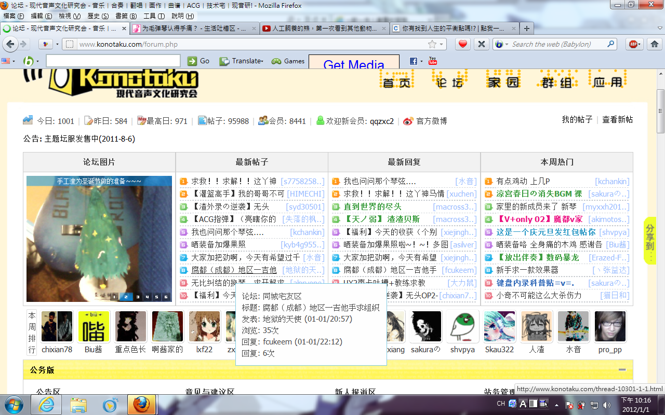The image size is (665, 415).
Task: Collapse the 公务版 forum section
Action: [622, 369]
